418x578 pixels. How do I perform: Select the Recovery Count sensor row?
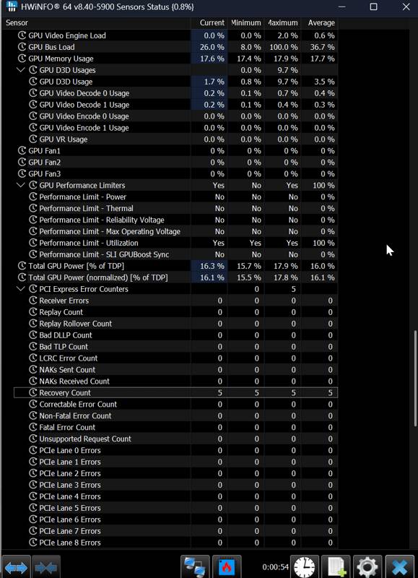click(175, 392)
